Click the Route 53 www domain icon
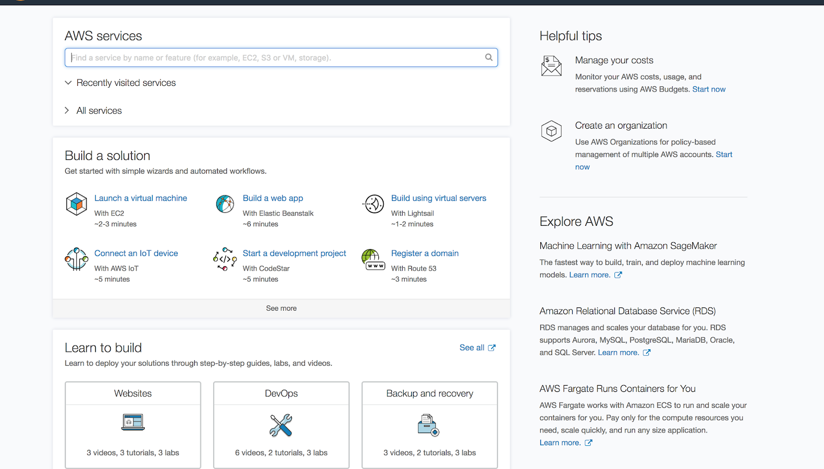This screenshot has width=824, height=469. click(x=373, y=259)
